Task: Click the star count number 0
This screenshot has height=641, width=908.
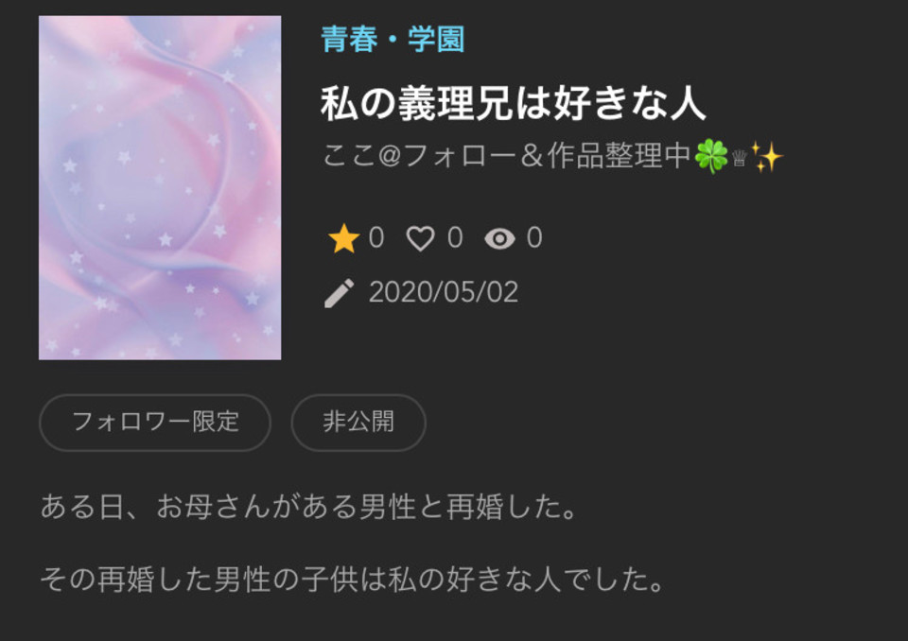Action: (x=376, y=238)
